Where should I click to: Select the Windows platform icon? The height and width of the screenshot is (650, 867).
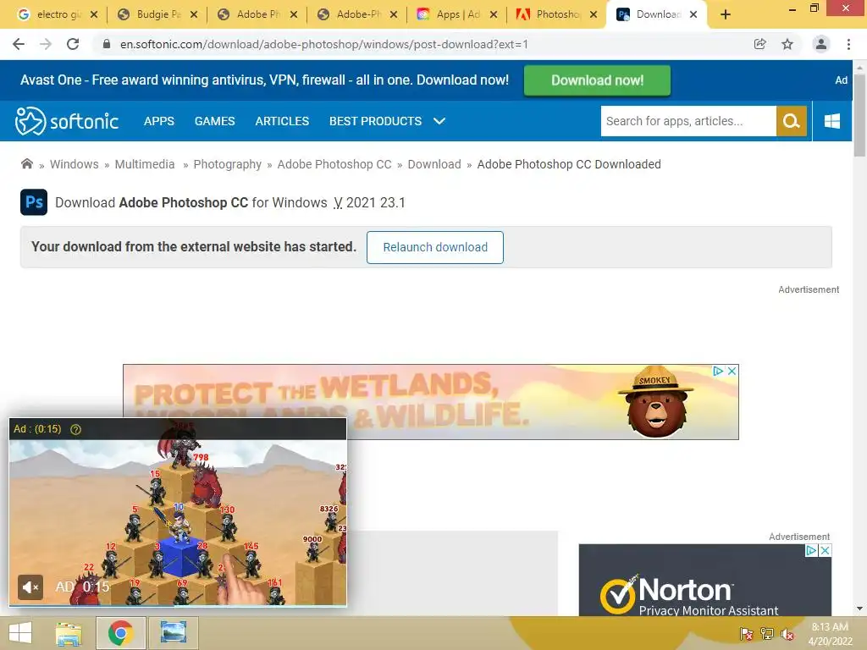coord(832,121)
